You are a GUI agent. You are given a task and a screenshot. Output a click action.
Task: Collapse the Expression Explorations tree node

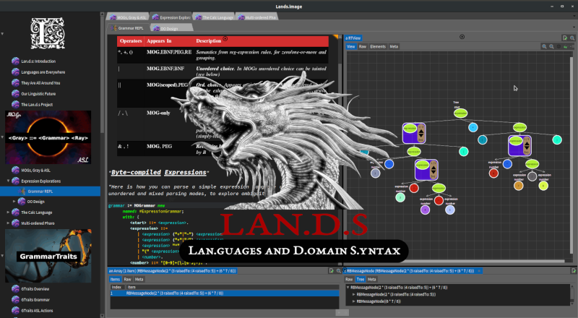coord(8,181)
